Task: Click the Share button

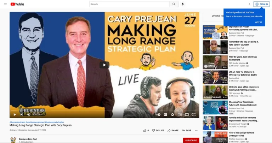Action: click(173, 130)
